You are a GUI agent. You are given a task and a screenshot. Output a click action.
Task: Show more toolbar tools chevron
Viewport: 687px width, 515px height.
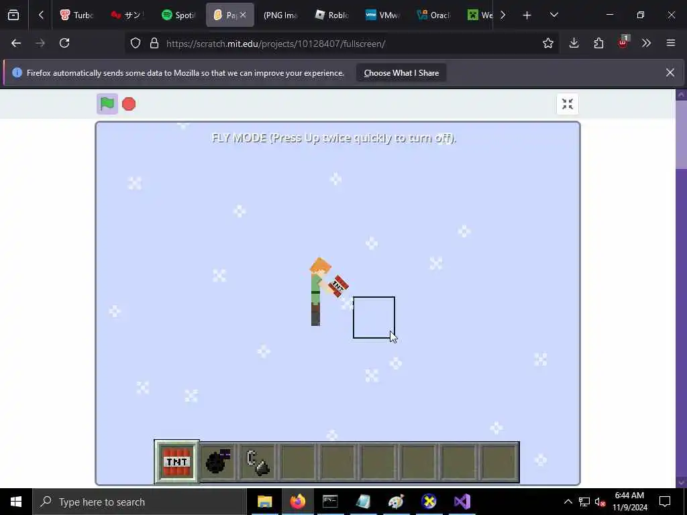coord(646,43)
